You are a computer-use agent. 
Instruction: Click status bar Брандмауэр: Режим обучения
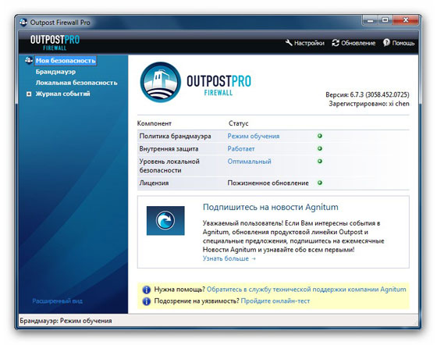[x=66, y=321]
